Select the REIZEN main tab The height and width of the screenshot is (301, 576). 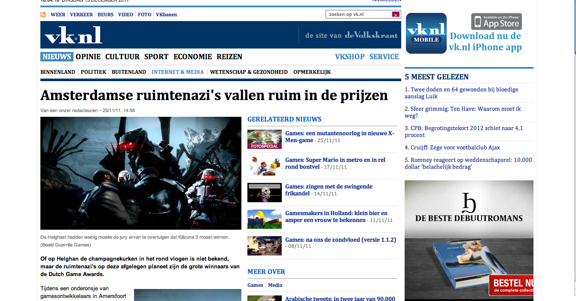pyautogui.click(x=229, y=57)
